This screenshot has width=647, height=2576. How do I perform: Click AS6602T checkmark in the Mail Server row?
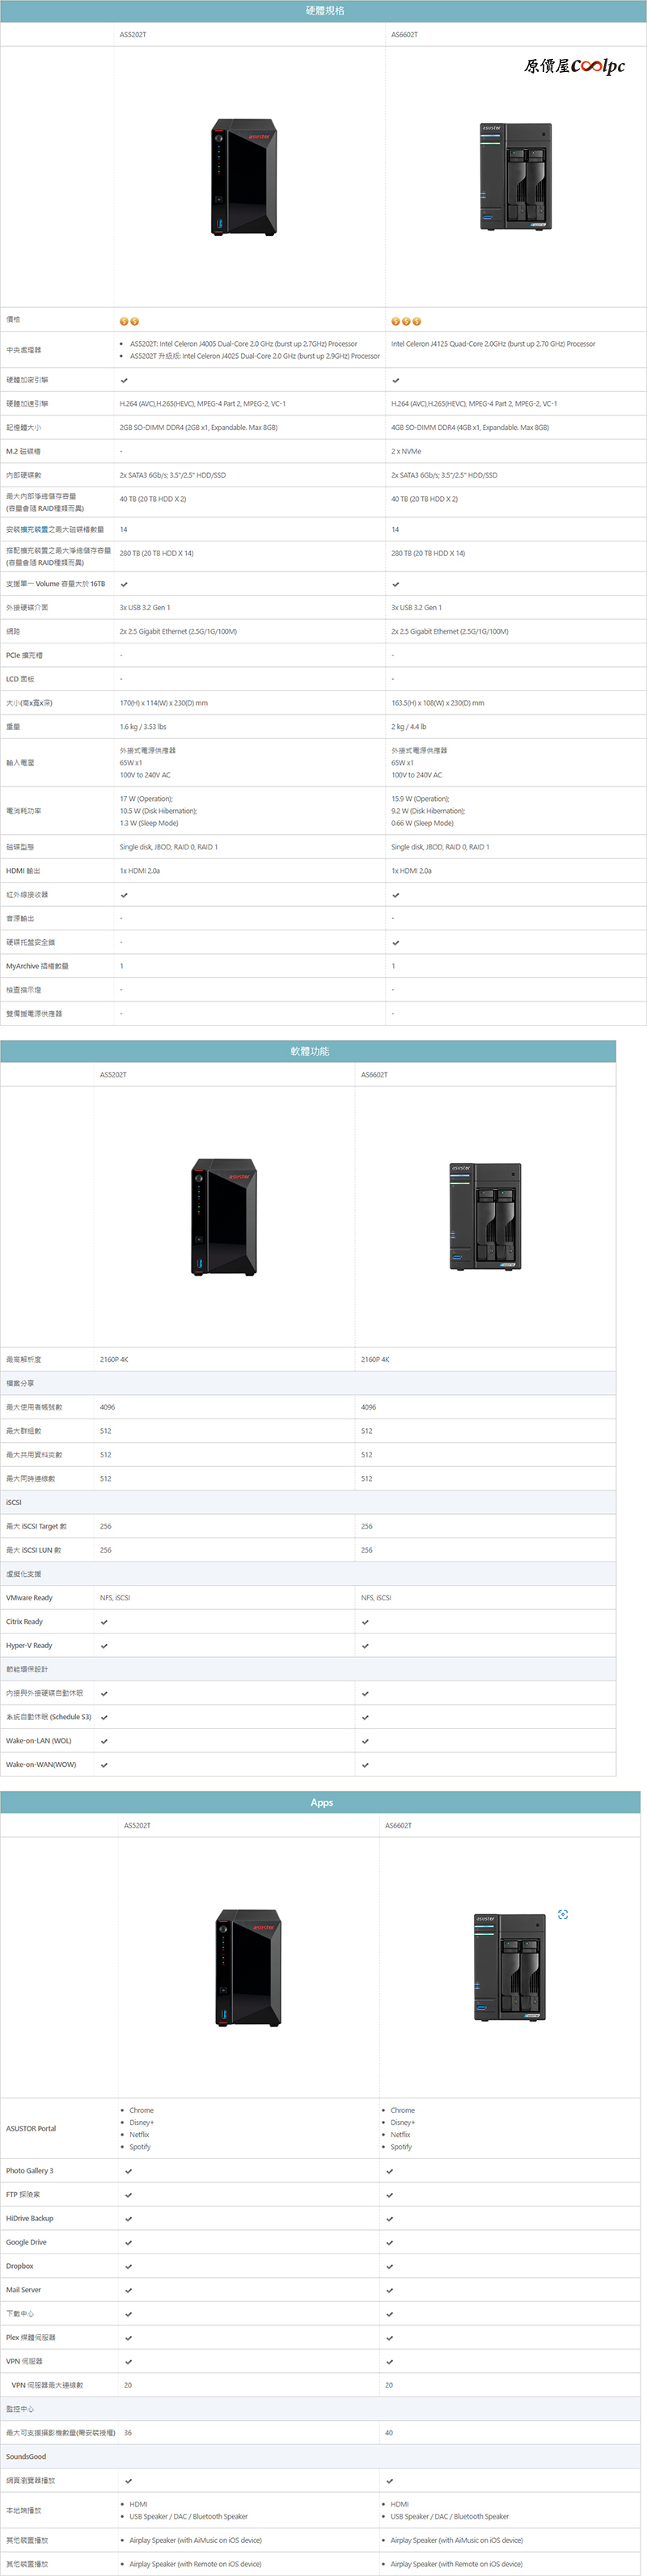click(x=389, y=2290)
